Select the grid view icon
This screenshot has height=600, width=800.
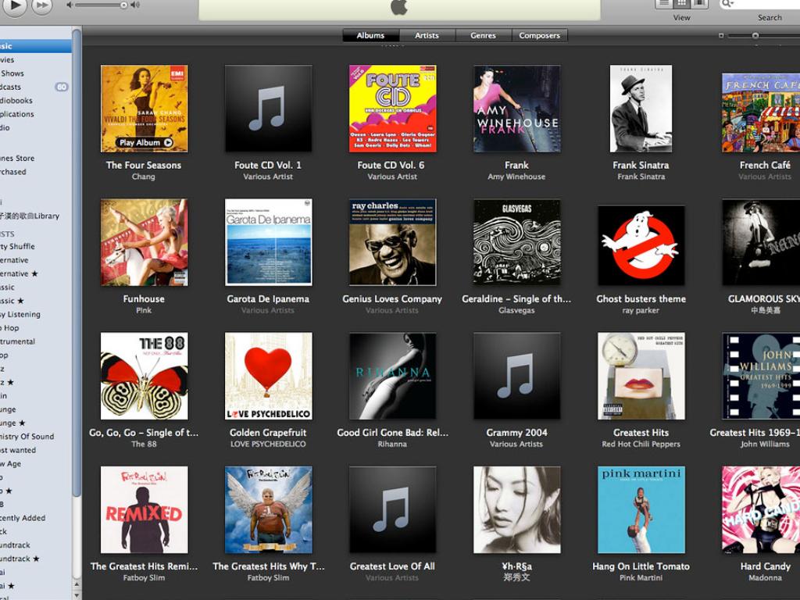pos(681,4)
